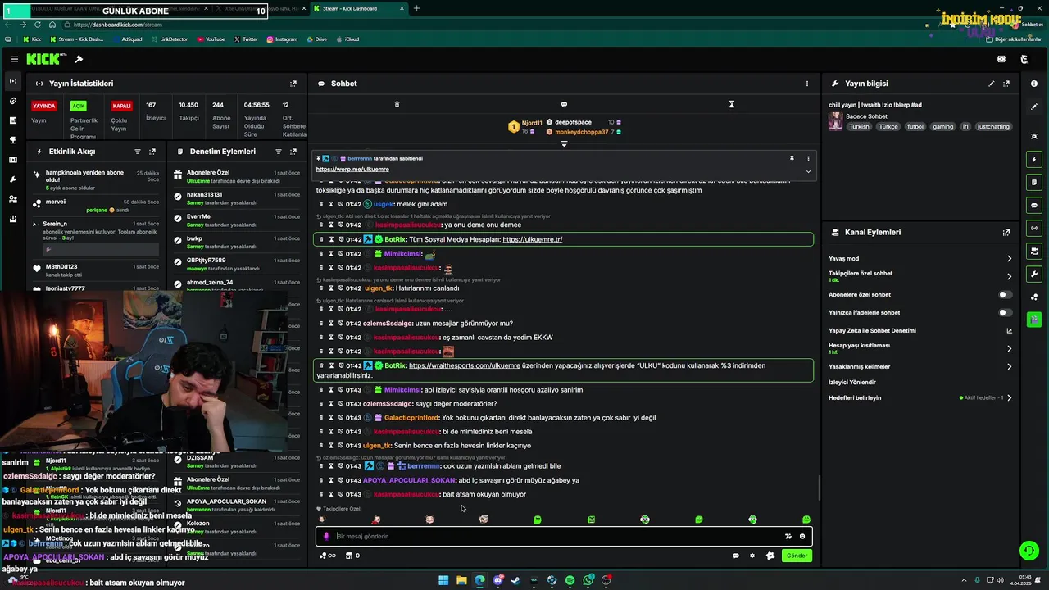
Task: Unpin the pinned message with pin icon
Action: pyautogui.click(x=792, y=158)
